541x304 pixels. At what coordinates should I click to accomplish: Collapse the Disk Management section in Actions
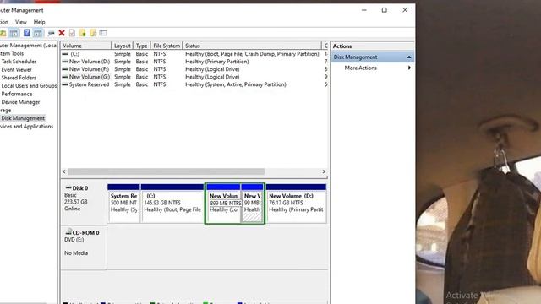409,57
